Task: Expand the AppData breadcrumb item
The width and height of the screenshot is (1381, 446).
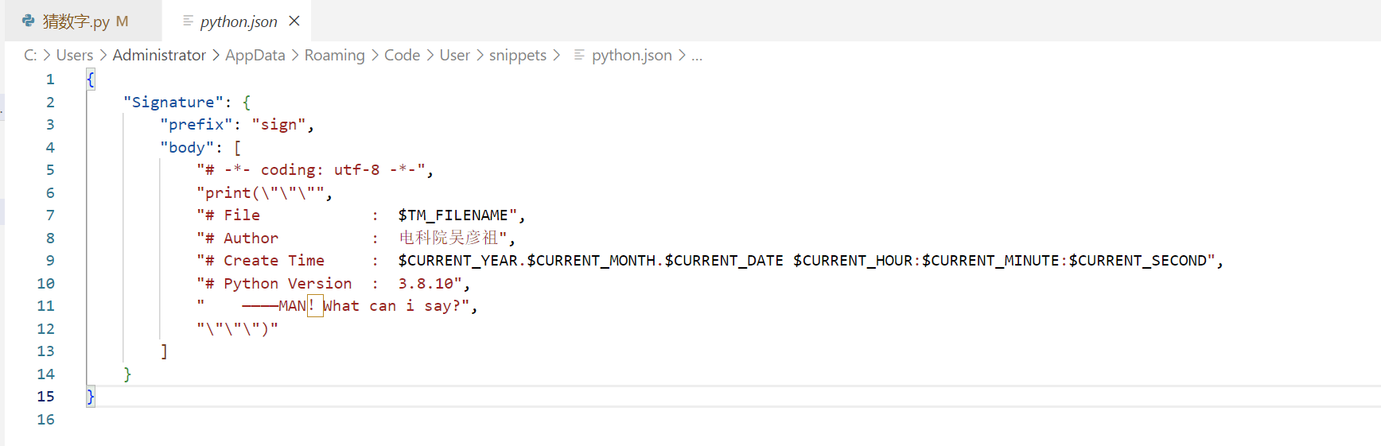Action: (x=255, y=55)
